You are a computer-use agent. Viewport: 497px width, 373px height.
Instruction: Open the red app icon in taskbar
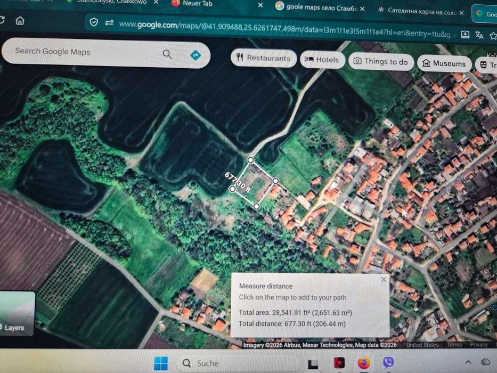tap(339, 363)
